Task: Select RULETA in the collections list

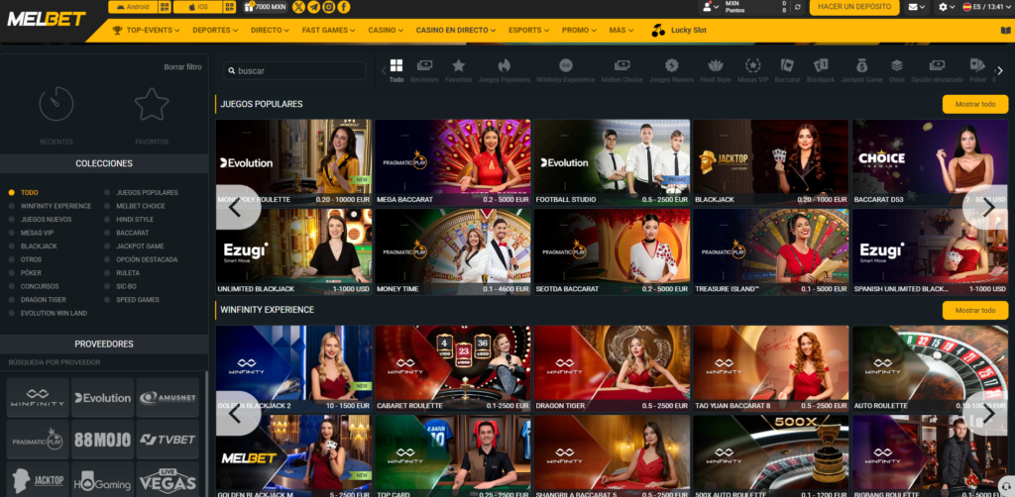Action: point(122,272)
